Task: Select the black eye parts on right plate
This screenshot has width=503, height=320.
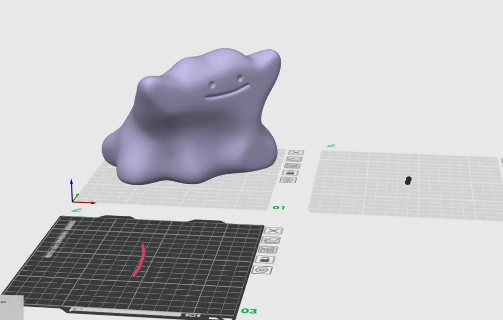Action: (x=408, y=181)
